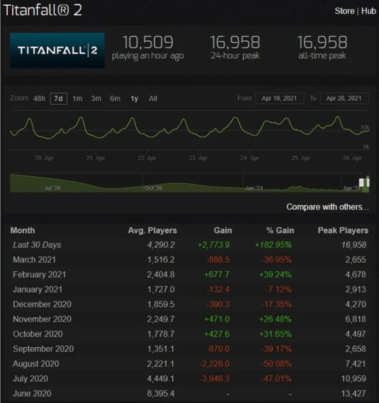Screen dimensions: 379x403
Task: Click the Avg. Players column header
Action: pos(152,230)
